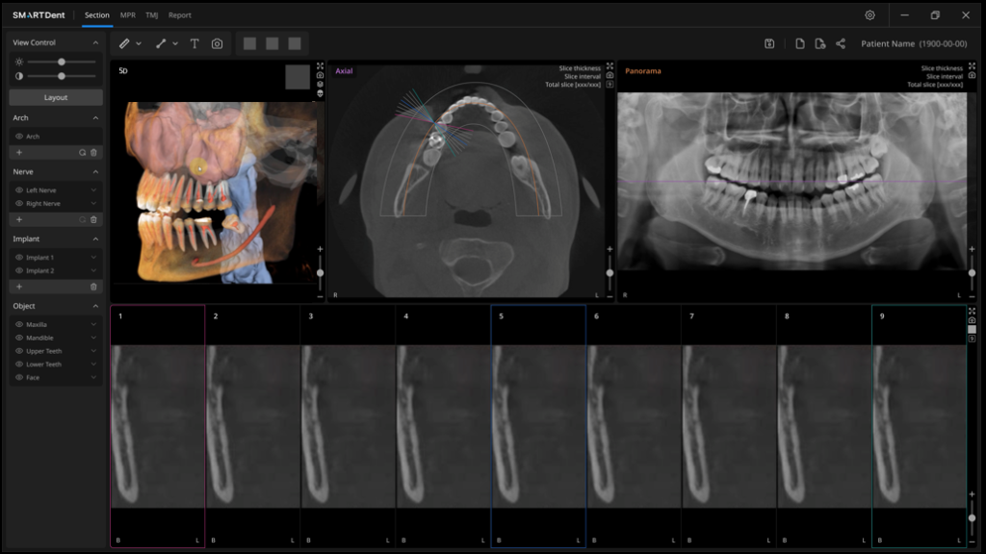Click the Save icon near Patient Name
986x554 pixels.
tap(769, 42)
